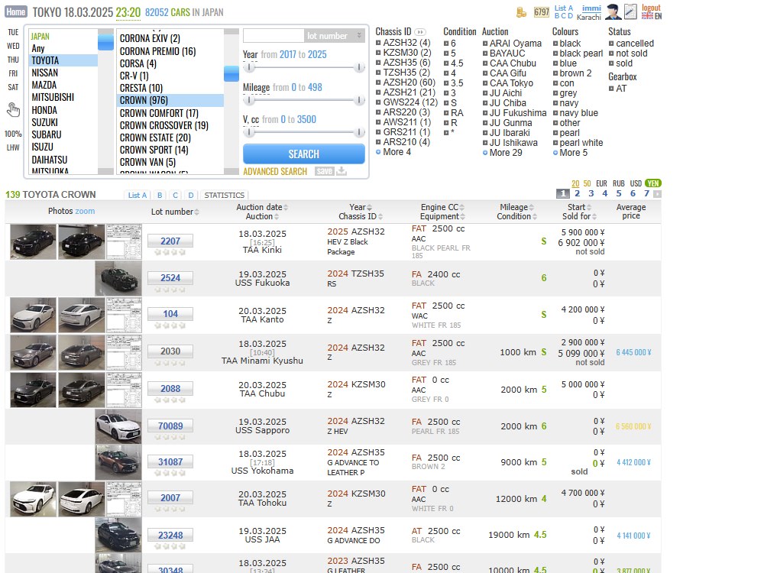Switch to List A tab
Viewport: 764px width, 573px height.
(137, 195)
